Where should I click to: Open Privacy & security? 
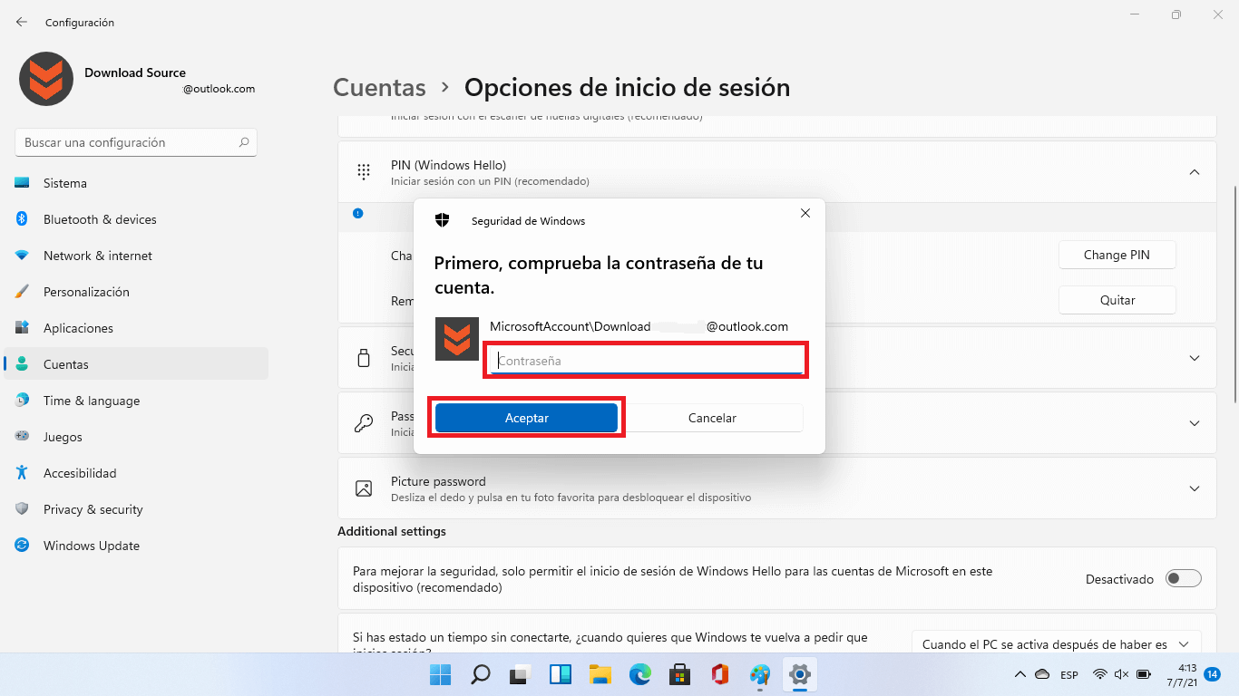(136, 509)
